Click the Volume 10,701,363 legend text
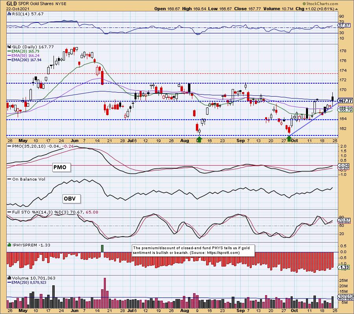Screen dimensions: 354x314 (x=34, y=278)
